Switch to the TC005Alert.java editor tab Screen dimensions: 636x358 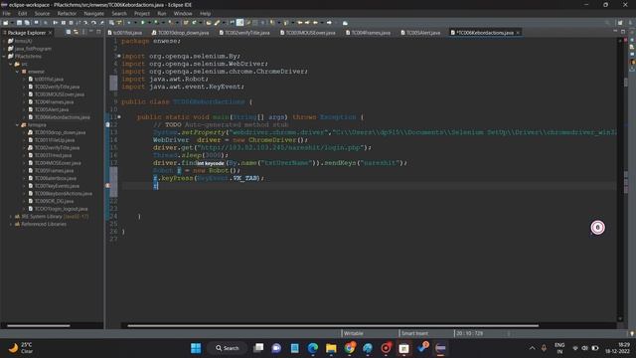(420, 33)
